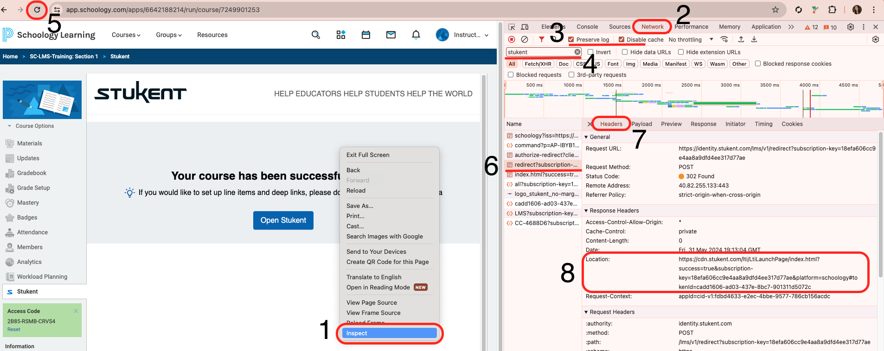Open the DevTools three-dot menu
Viewport: 884px width, 351px height.
864,27
